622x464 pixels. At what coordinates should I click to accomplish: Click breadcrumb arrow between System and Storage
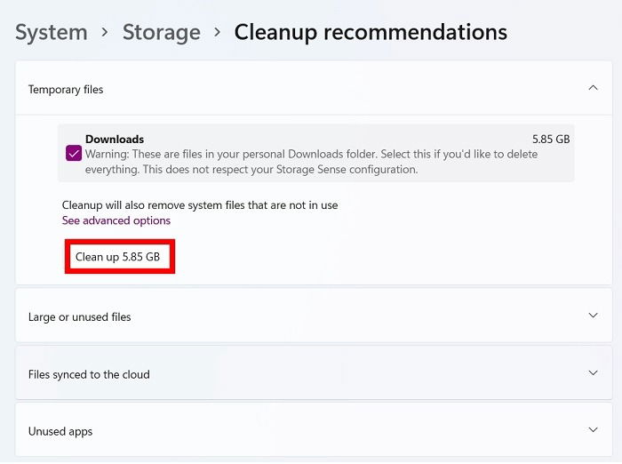pyautogui.click(x=105, y=32)
